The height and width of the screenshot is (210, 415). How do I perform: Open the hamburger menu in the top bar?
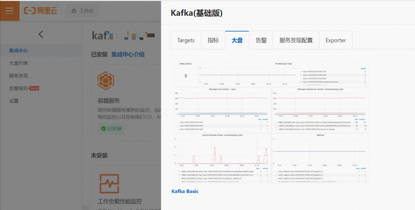coord(10,11)
